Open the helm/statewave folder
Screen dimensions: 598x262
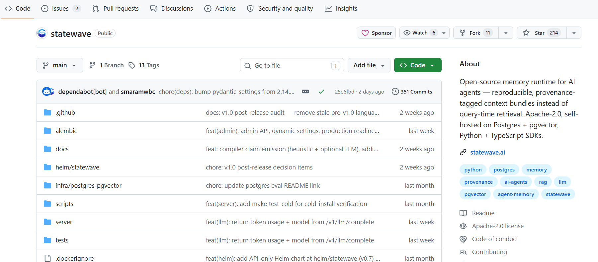(77, 167)
